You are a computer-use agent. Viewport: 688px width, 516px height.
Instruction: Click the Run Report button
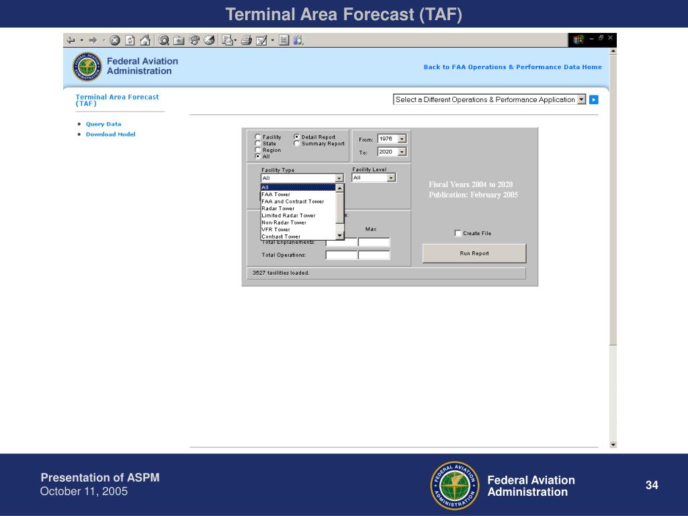[474, 253]
